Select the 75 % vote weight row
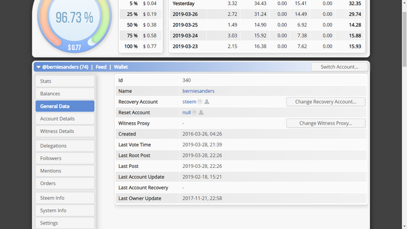Image resolution: width=407 pixels, height=229 pixels. pyautogui.click(x=141, y=36)
